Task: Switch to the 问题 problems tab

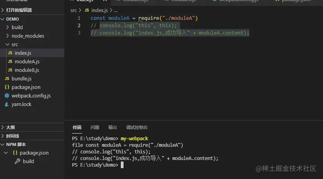Action: click(95, 127)
